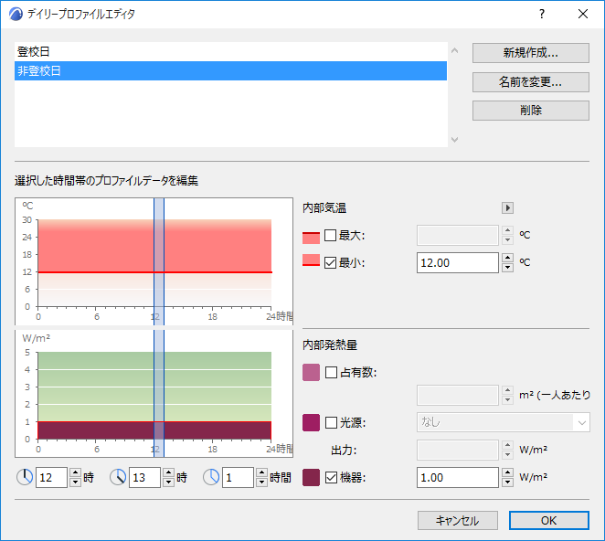
Task: Decrease the 最小 temperature with down arrow
Action: pos(507,268)
